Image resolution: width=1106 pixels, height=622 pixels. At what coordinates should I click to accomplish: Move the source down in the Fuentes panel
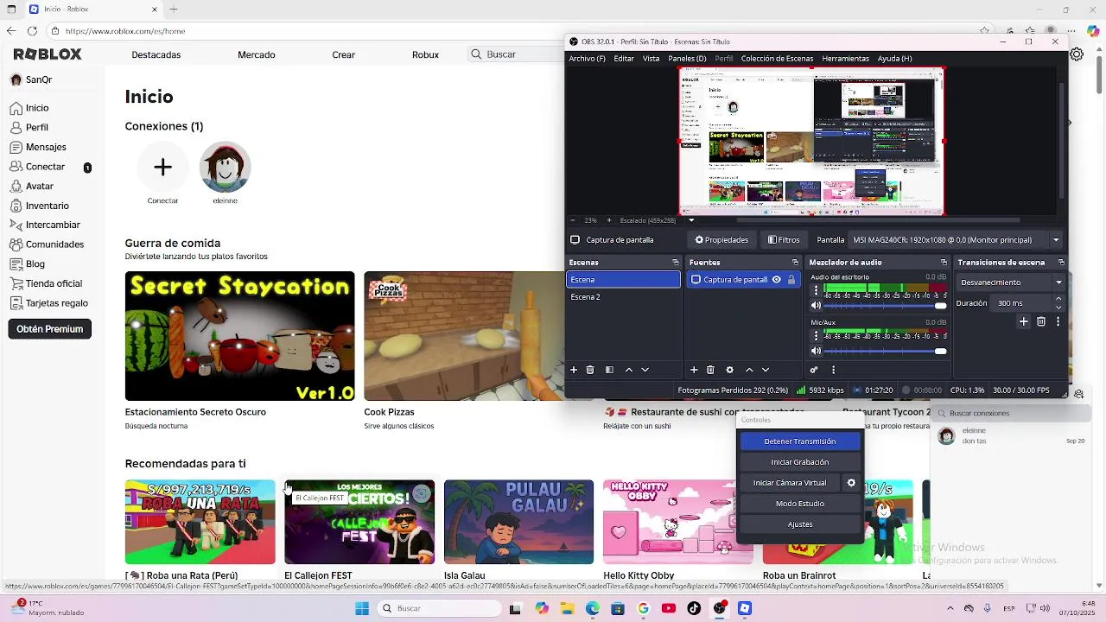point(765,370)
